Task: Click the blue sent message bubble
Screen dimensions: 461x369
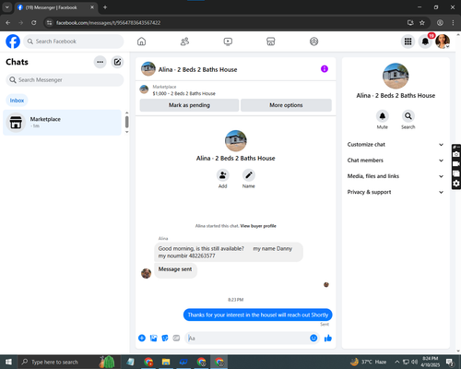Action: click(x=258, y=315)
